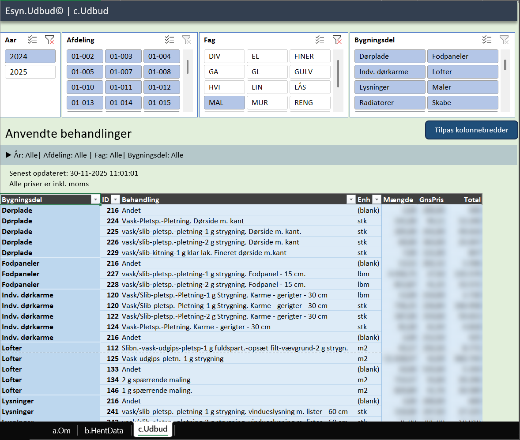Viewport: 520px width, 440px height.
Task: Click Senest opdateret timestamp text
Action: (x=74, y=173)
